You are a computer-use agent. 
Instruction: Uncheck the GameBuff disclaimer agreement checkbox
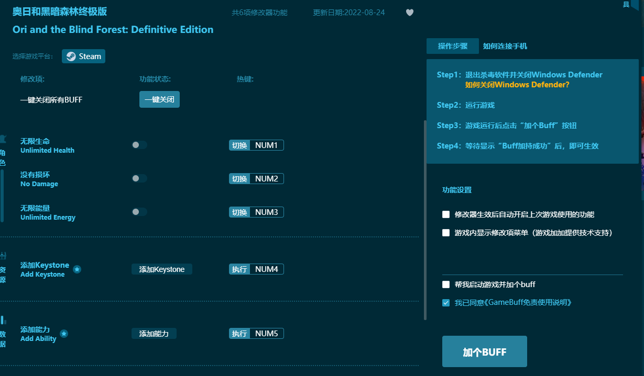coord(446,302)
